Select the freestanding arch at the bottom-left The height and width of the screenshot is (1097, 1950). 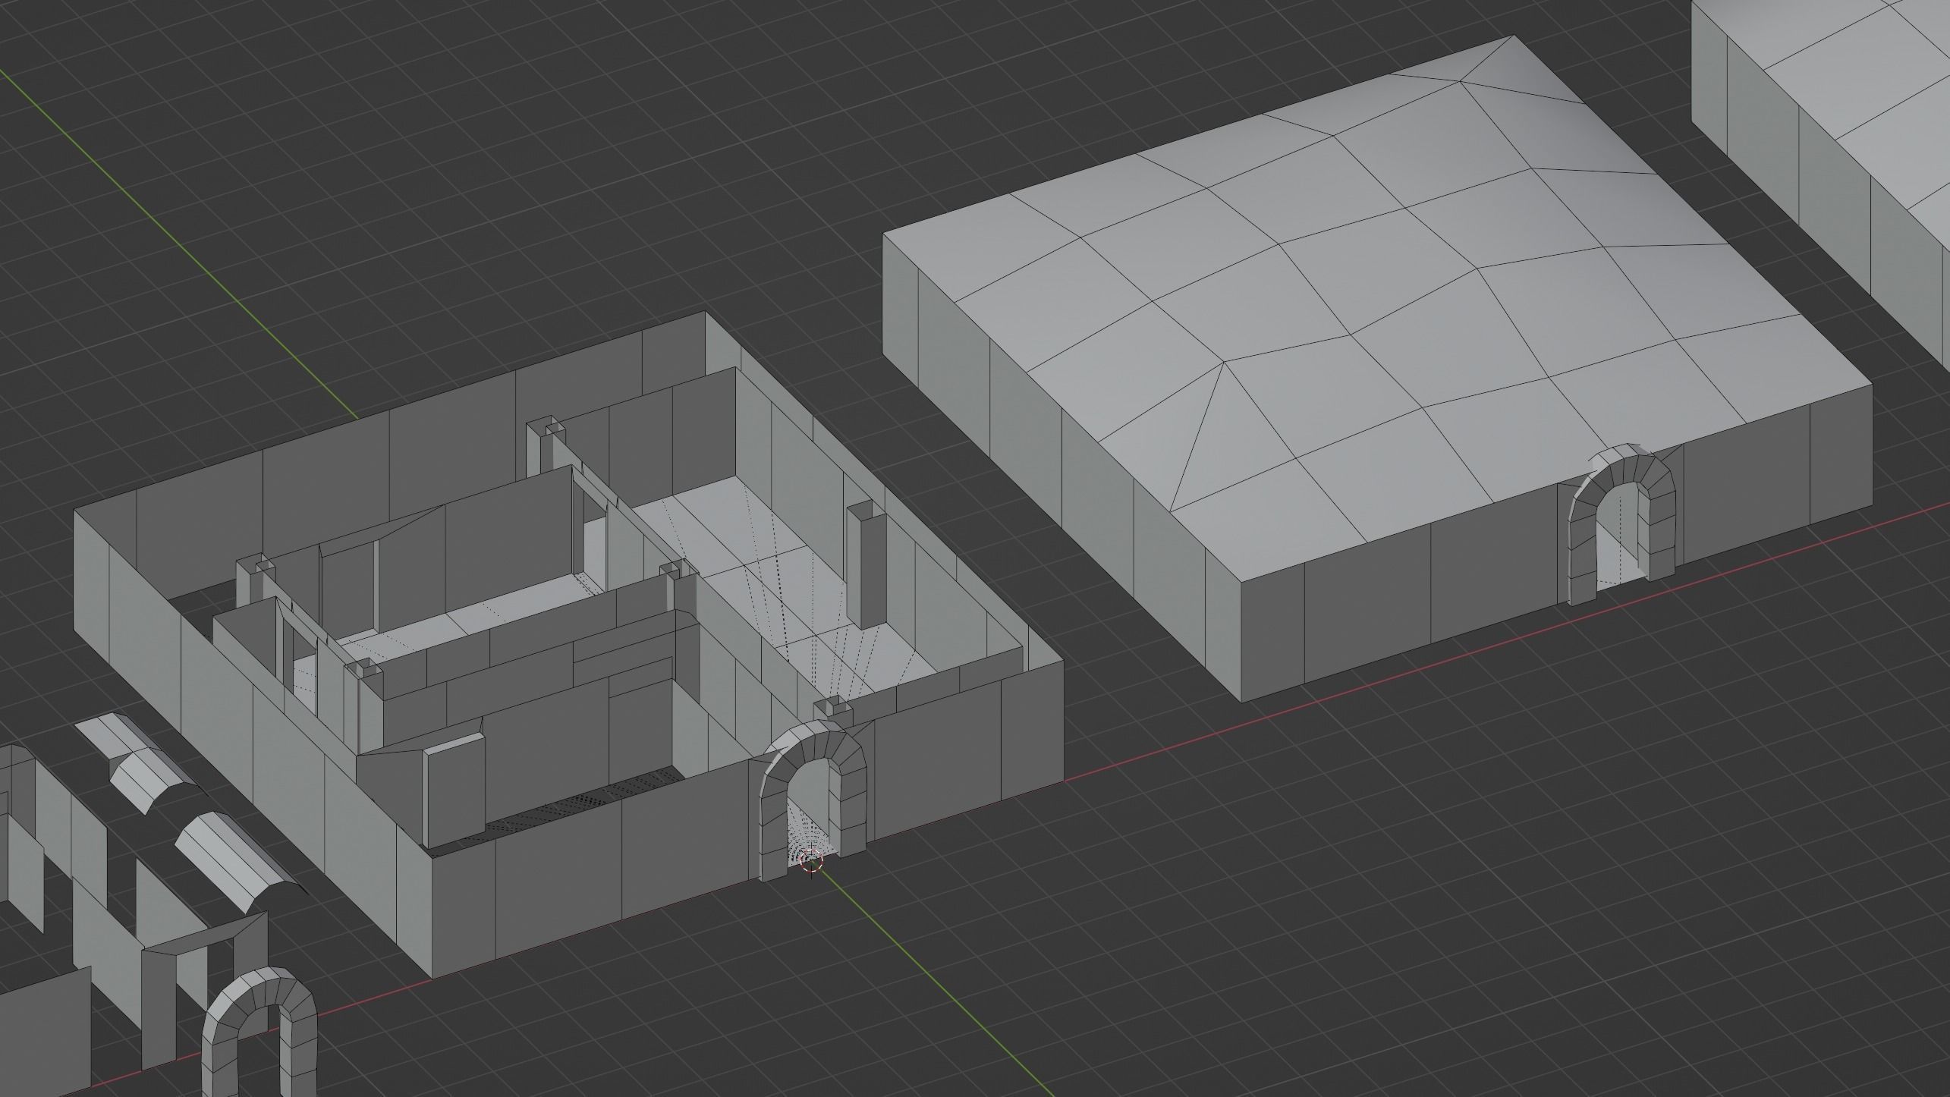coord(260,1030)
